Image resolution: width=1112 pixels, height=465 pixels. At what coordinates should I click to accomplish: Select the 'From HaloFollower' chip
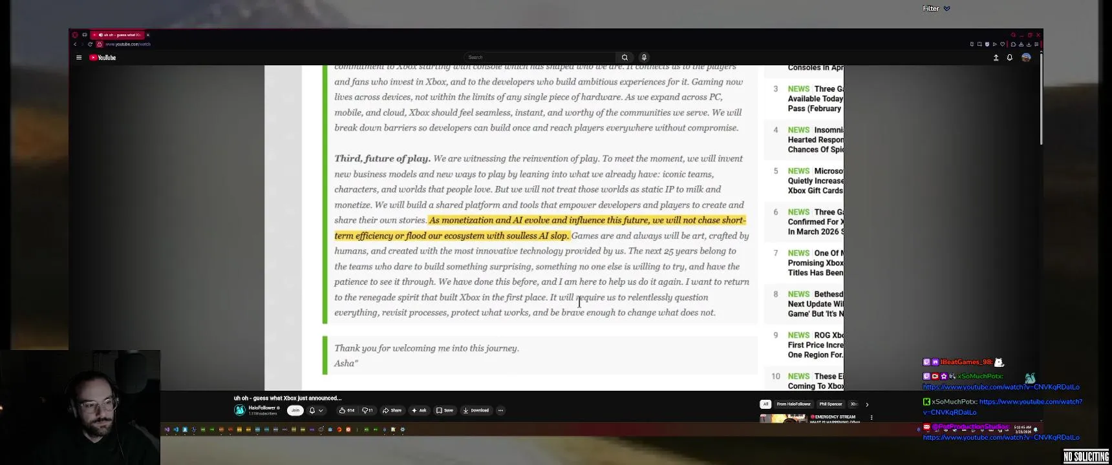[794, 404]
